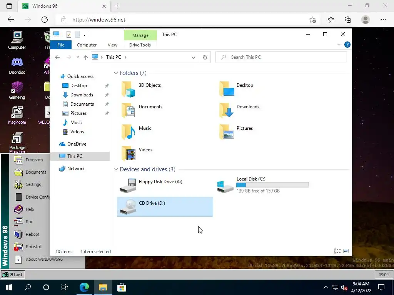
Task: Go up one level with the up arrow
Action: (86, 58)
